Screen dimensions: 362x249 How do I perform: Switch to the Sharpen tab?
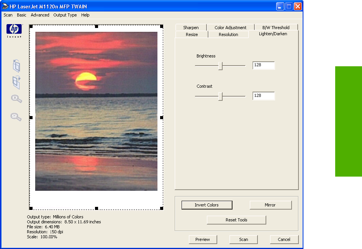click(191, 28)
